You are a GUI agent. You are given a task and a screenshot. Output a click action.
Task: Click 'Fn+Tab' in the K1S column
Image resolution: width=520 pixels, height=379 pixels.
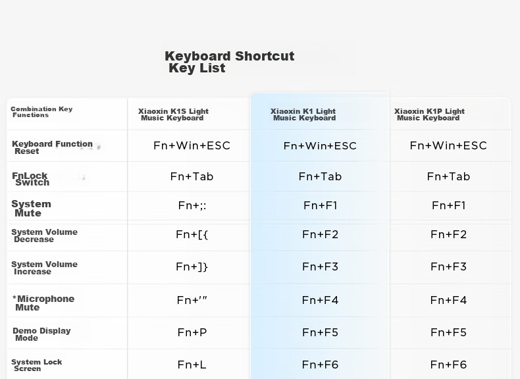(x=192, y=176)
